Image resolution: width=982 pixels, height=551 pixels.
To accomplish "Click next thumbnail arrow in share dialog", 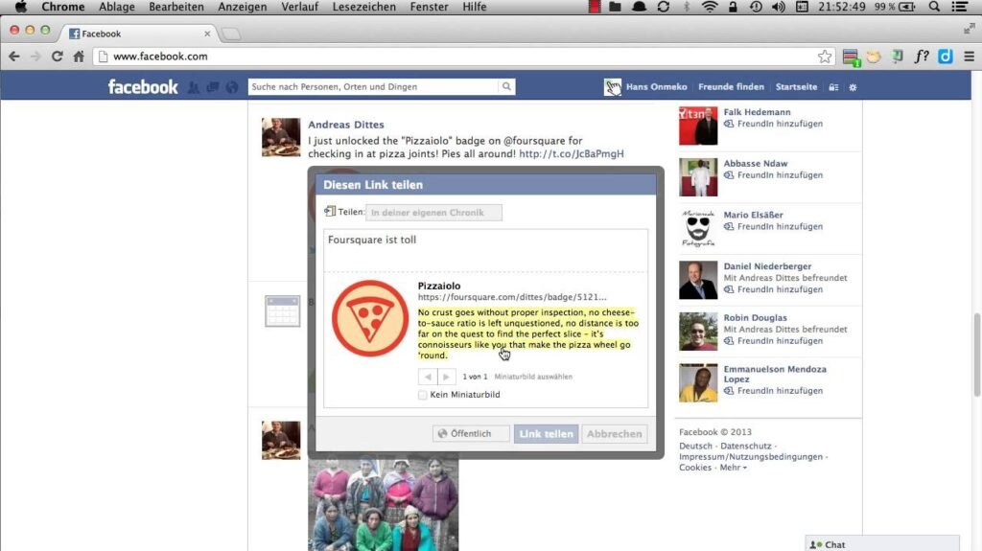I will pos(446,377).
